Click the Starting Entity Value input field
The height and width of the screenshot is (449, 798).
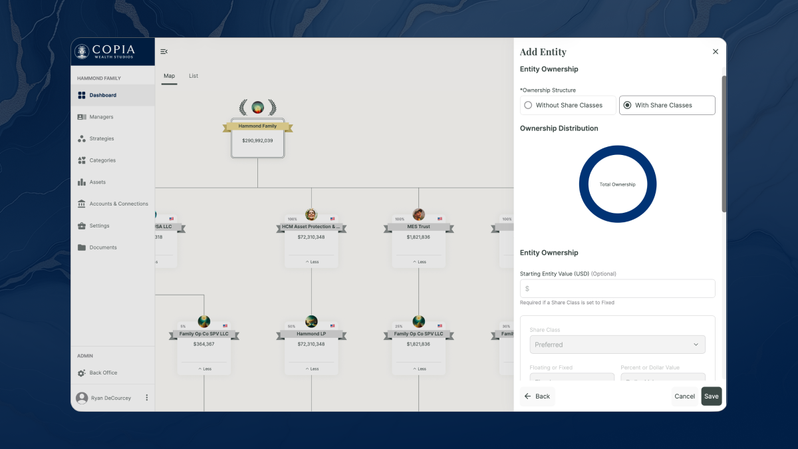click(x=616, y=289)
